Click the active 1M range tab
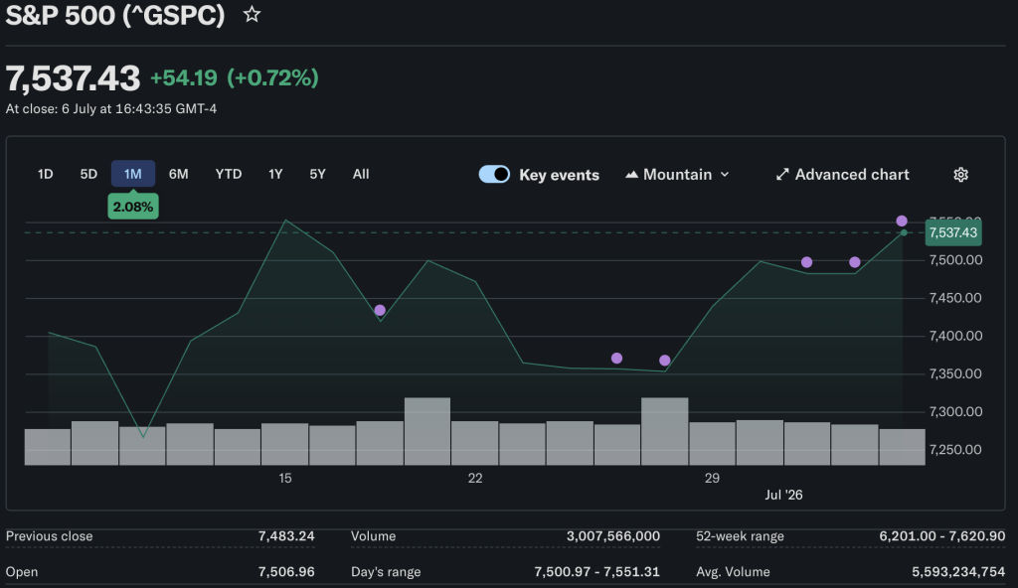This screenshot has width=1018, height=588. click(x=133, y=174)
